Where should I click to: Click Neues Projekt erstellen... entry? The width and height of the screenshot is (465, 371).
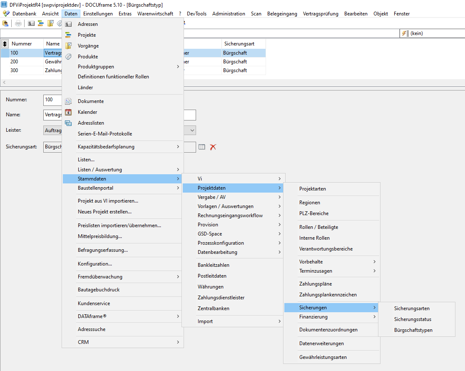[x=122, y=212]
